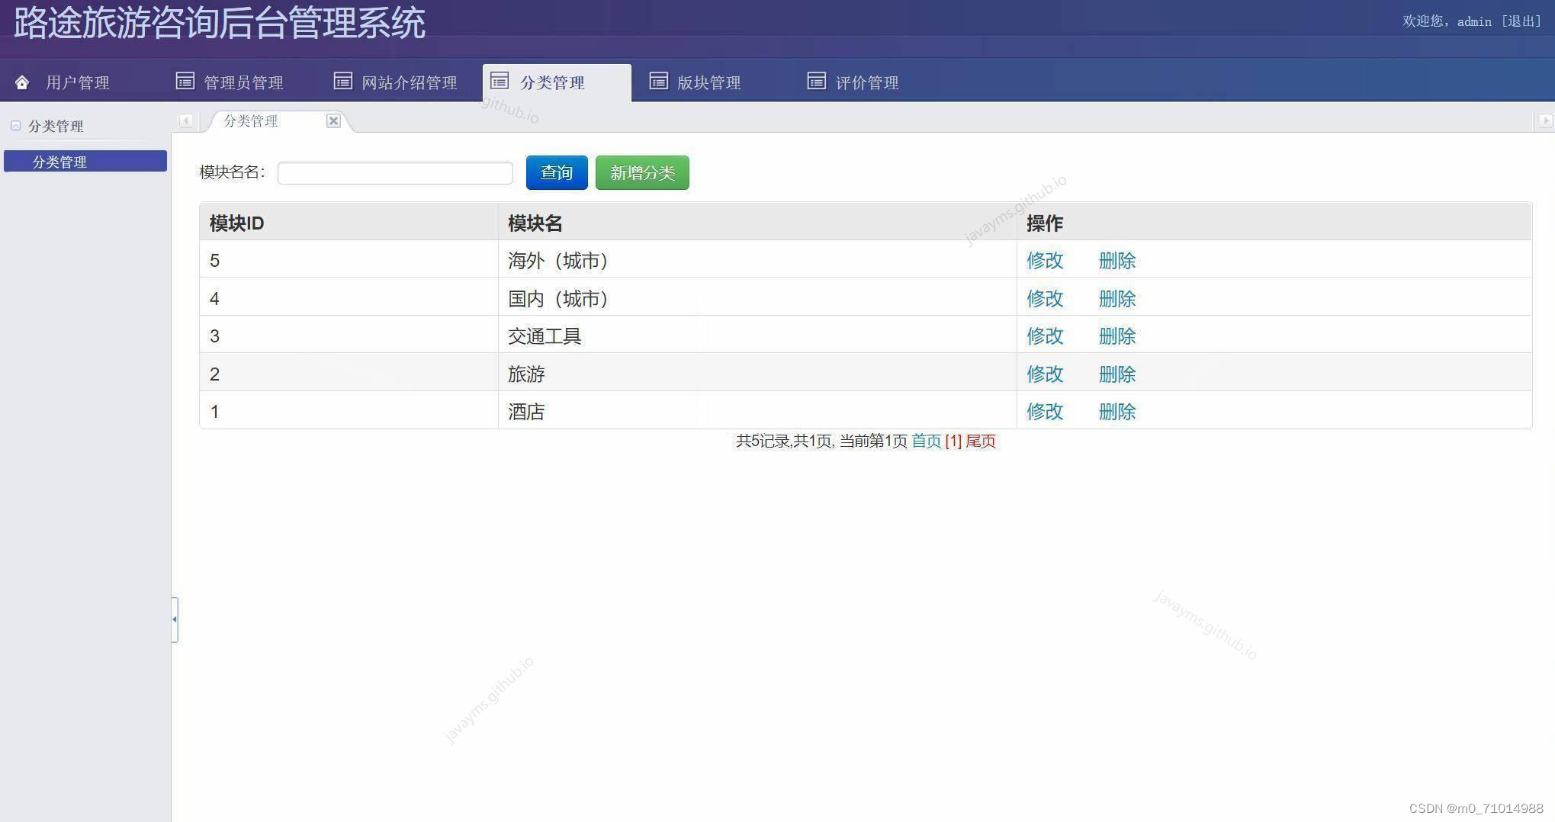
Task: Collapse the 分类管理 sidebar group
Action: tap(15, 126)
